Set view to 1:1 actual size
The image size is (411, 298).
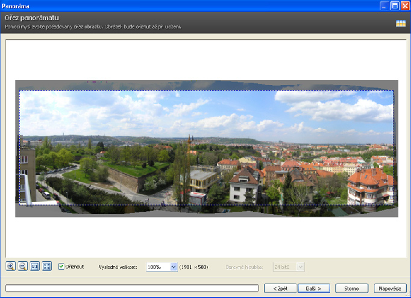[x=34, y=266]
